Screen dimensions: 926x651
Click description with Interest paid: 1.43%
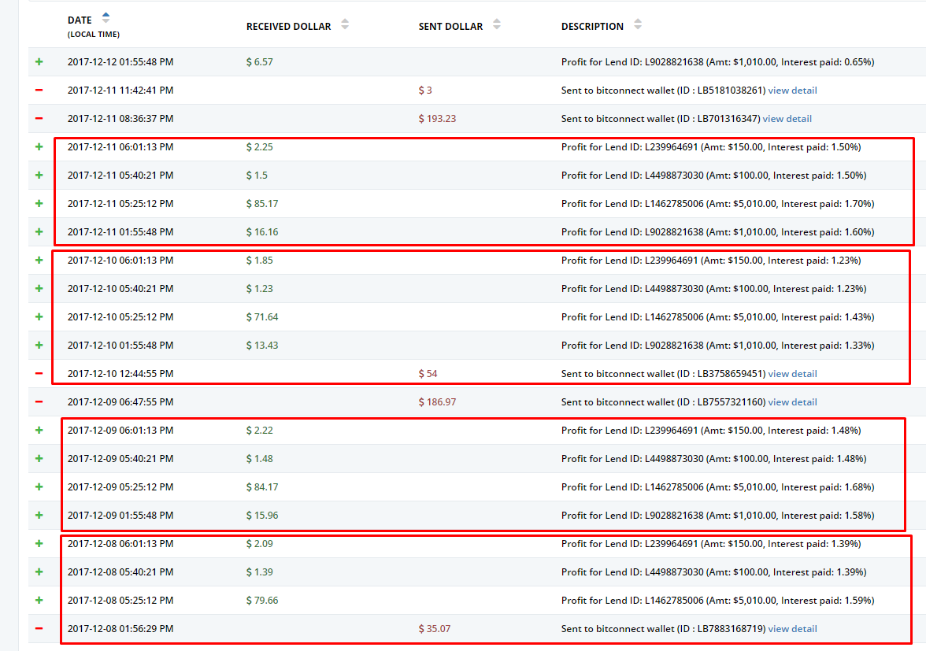pyautogui.click(x=717, y=317)
